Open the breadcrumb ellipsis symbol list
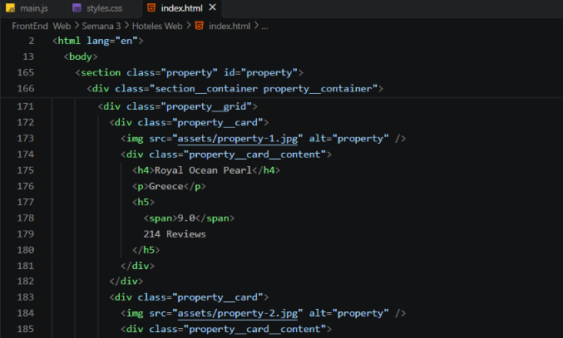This screenshot has width=563, height=338. 264,27
